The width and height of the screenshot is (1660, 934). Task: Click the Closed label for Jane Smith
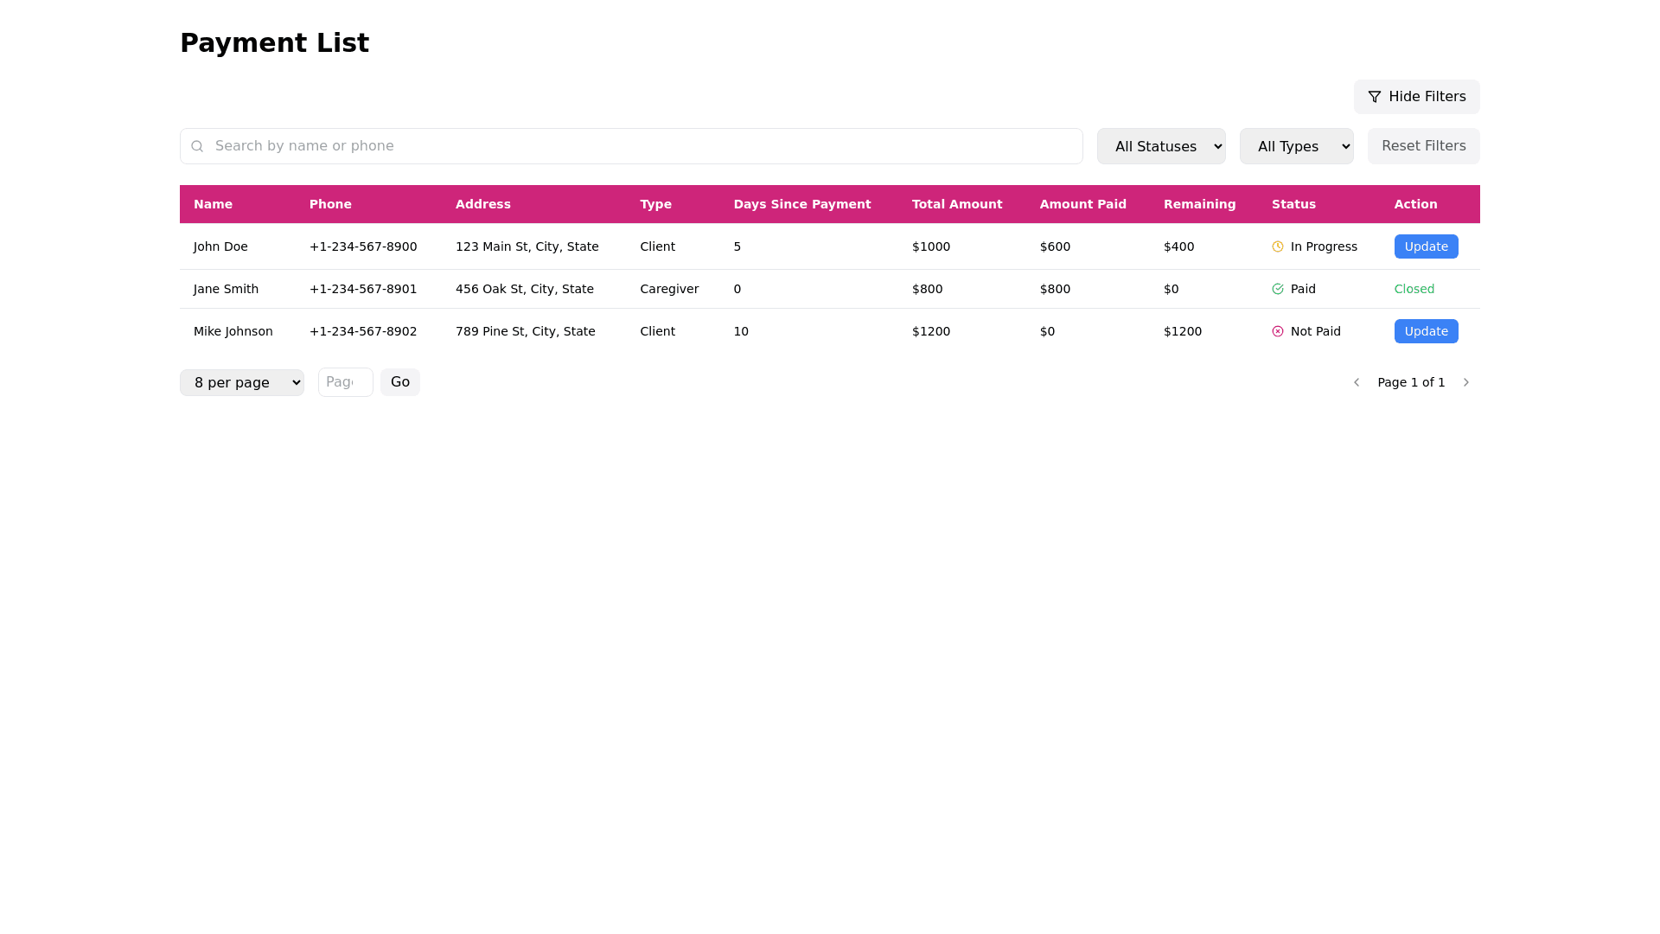pyautogui.click(x=1414, y=289)
